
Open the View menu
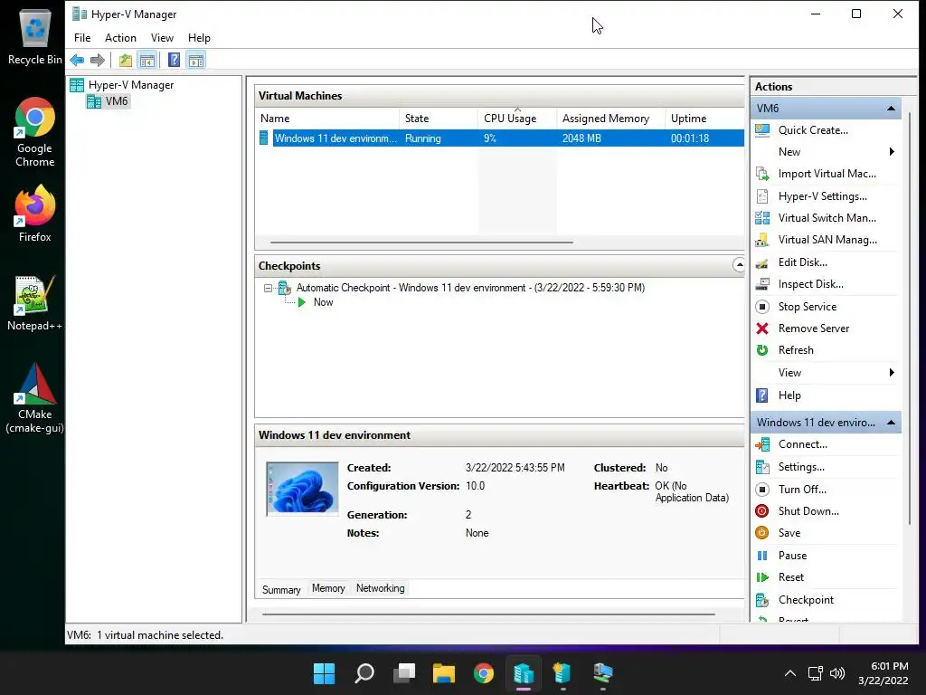point(162,38)
